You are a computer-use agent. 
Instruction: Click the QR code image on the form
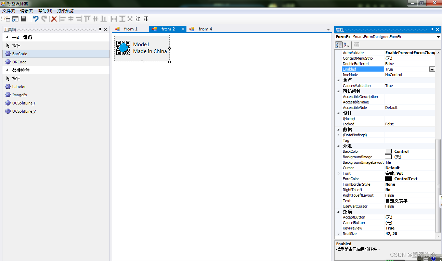pyautogui.click(x=123, y=48)
